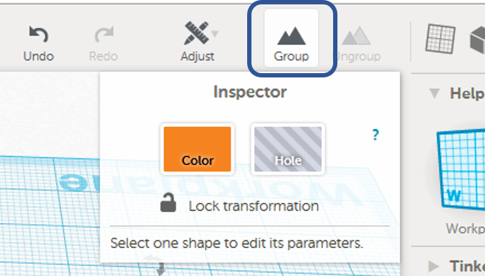Switch the shape to Hole mode
The image size is (485, 276).
tap(288, 149)
